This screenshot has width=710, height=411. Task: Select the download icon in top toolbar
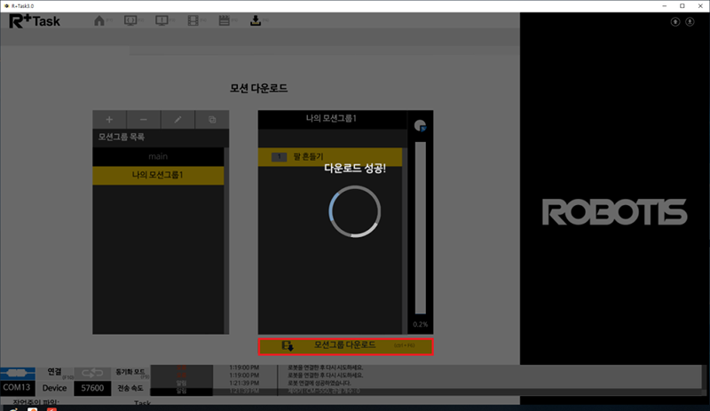point(256,20)
